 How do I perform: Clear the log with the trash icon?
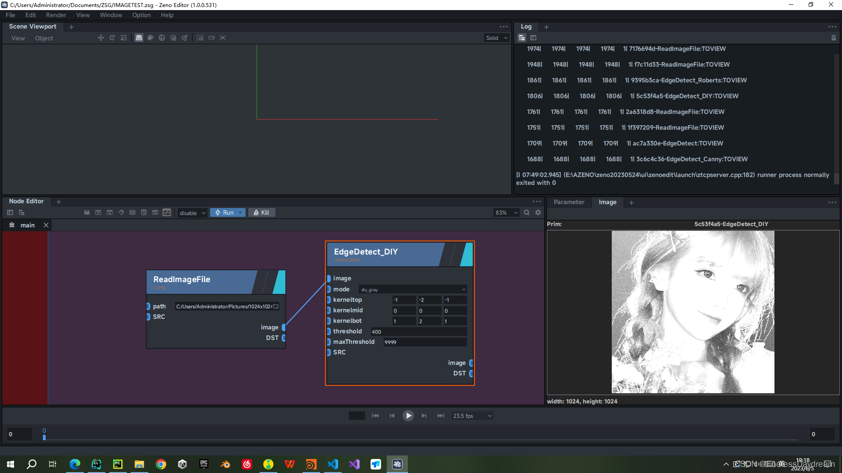(x=834, y=38)
